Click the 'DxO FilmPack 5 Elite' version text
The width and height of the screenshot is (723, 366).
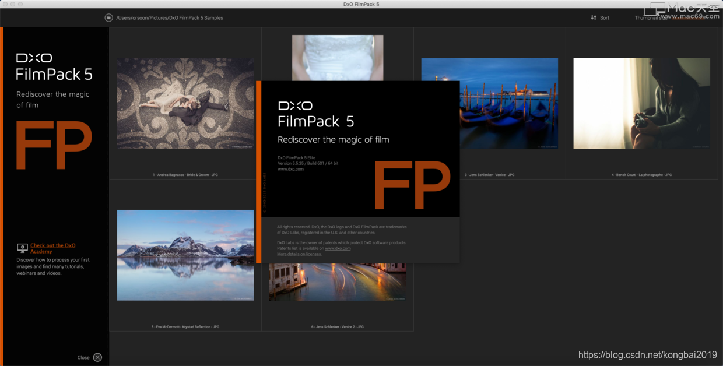(297, 158)
